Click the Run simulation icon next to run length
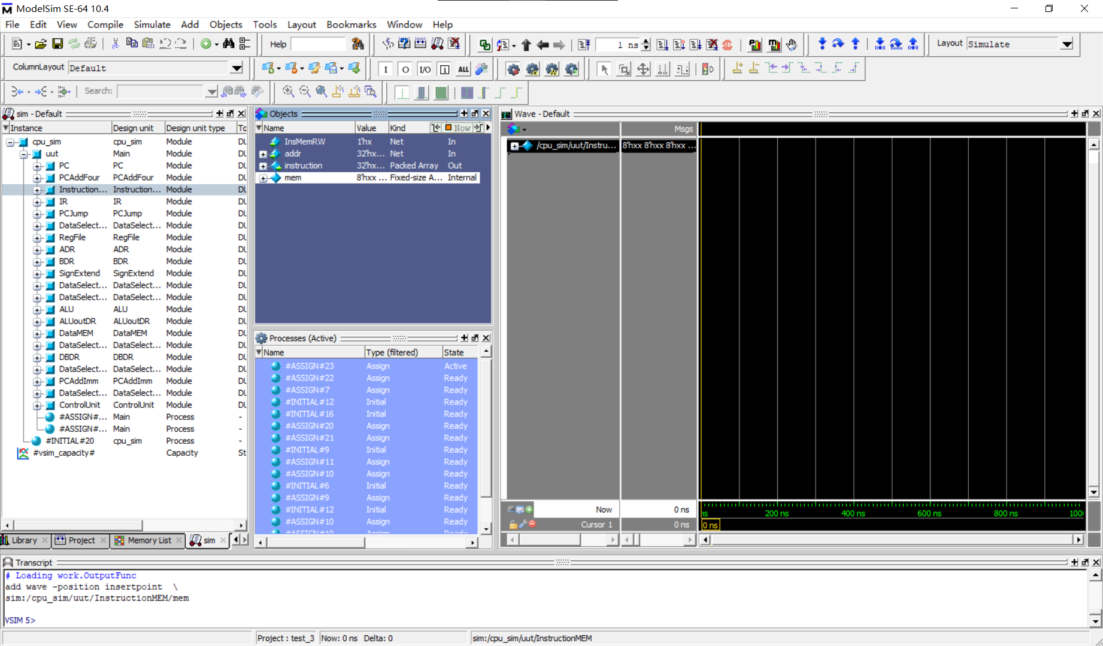This screenshot has width=1103, height=646. (662, 44)
